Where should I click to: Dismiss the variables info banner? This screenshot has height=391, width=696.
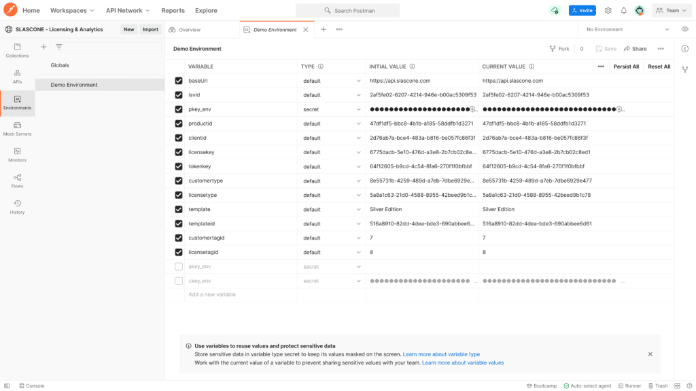[x=650, y=354]
